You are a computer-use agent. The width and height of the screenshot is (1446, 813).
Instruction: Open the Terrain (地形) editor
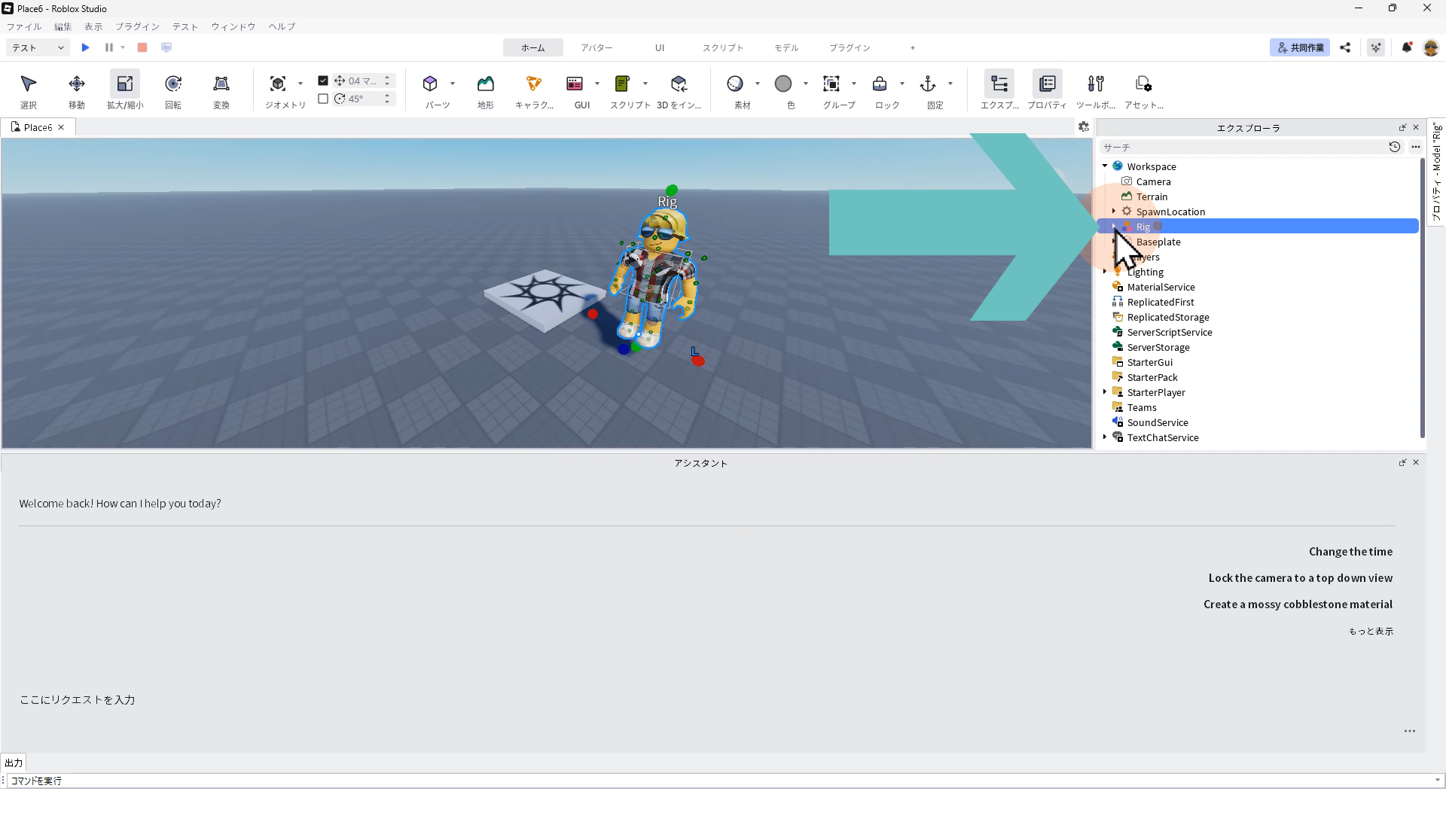[x=485, y=84]
